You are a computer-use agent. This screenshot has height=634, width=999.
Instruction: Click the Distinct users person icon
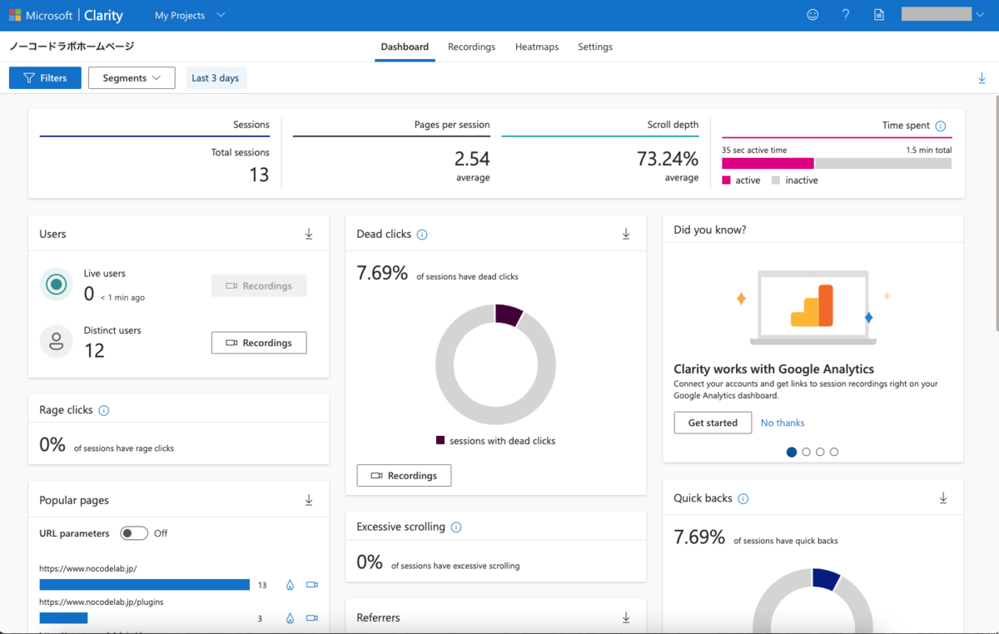pos(57,341)
